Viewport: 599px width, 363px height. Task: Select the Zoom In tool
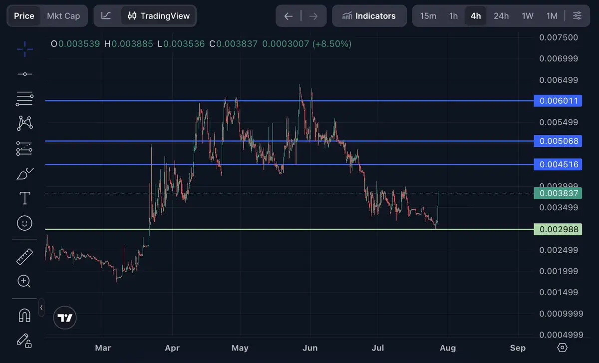click(x=24, y=282)
